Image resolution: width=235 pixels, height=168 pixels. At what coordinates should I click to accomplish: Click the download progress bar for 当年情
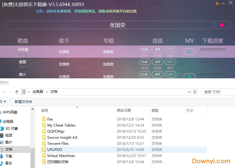pos(212,49)
